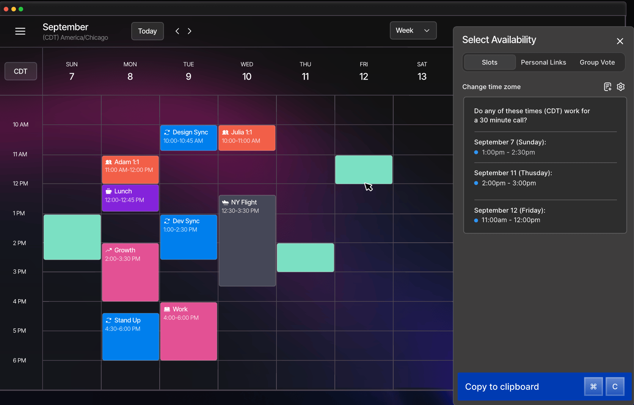Open availability settings gear icon

621,87
